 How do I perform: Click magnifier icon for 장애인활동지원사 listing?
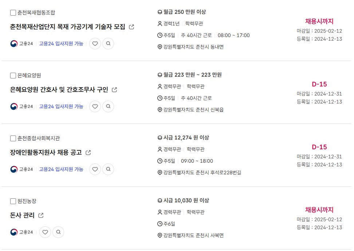coord(108,169)
